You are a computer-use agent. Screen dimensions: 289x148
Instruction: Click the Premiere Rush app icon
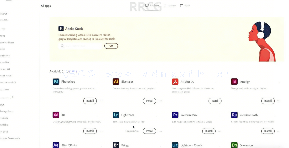click(x=234, y=115)
